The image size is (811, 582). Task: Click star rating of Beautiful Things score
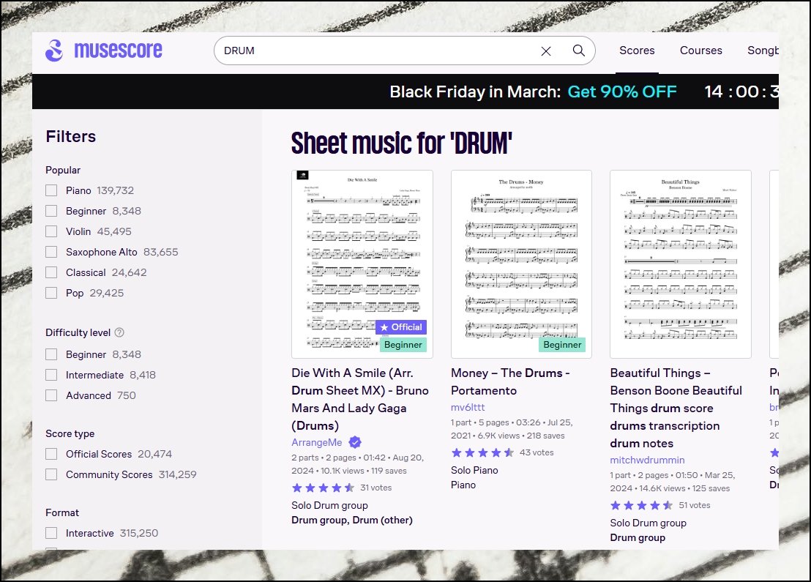[x=641, y=505]
